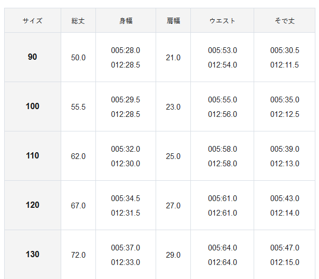Click the サイズ column header
Image resolution: width=319 pixels, height=279 pixels.
[x=33, y=21]
